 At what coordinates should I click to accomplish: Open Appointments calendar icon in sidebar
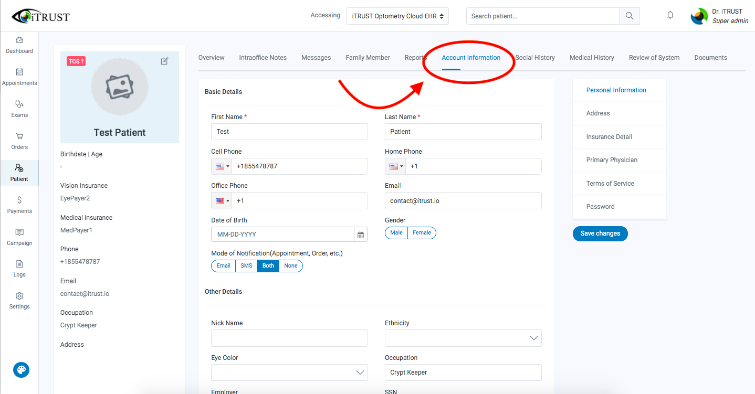tap(19, 72)
